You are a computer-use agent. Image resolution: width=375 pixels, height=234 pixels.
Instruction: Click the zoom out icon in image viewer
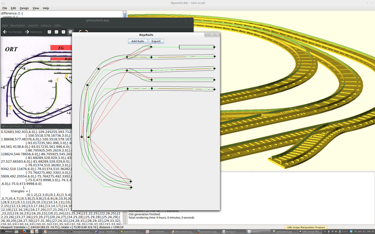[56, 32]
